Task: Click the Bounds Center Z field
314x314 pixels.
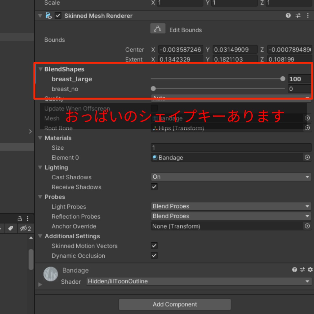Action: (289, 49)
